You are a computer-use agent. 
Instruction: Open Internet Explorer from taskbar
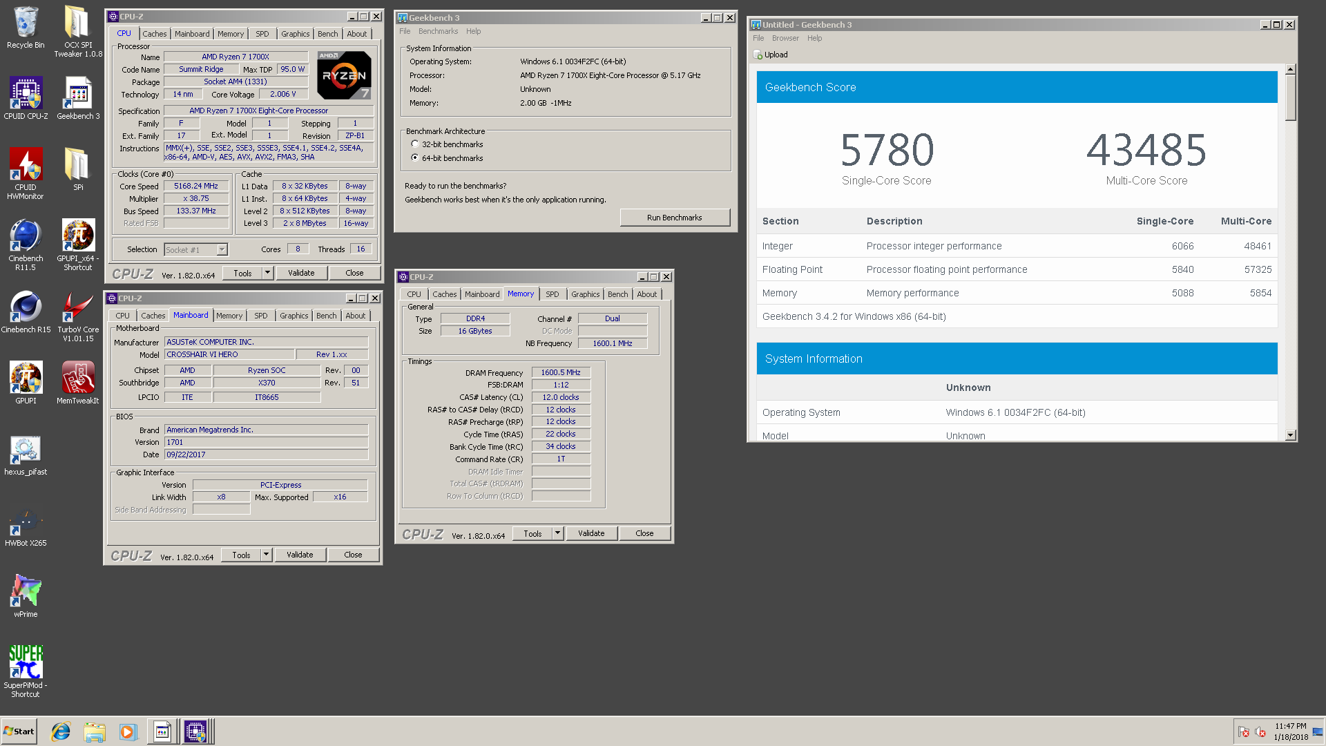pos(61,731)
